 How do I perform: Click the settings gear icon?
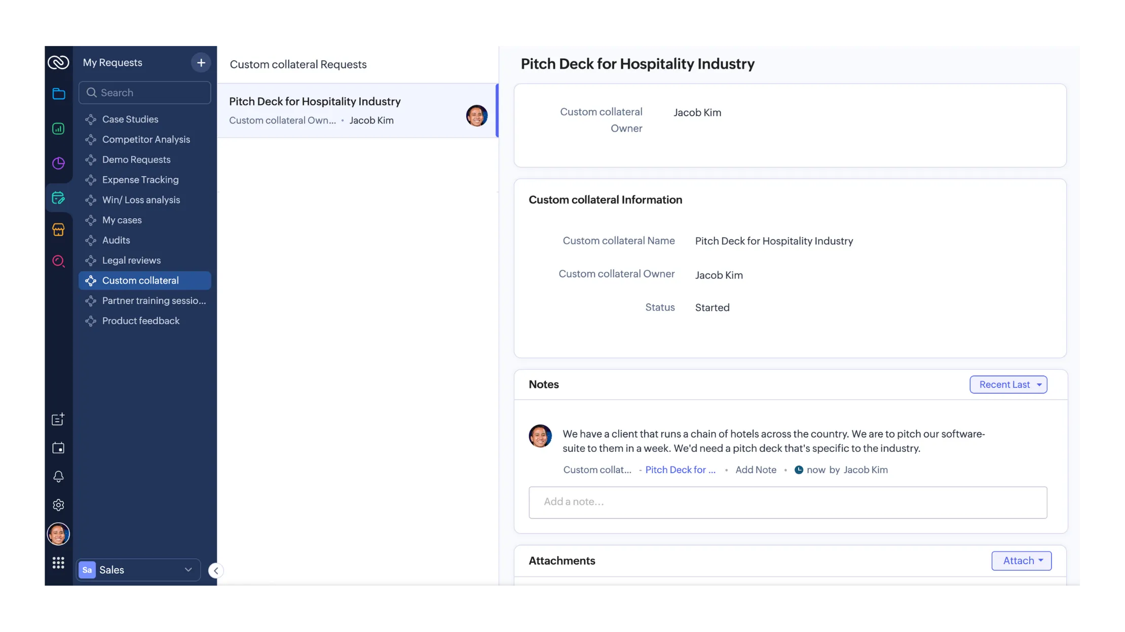tap(58, 505)
